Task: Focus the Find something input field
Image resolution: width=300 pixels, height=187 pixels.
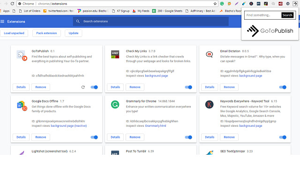Action: tap(263, 15)
